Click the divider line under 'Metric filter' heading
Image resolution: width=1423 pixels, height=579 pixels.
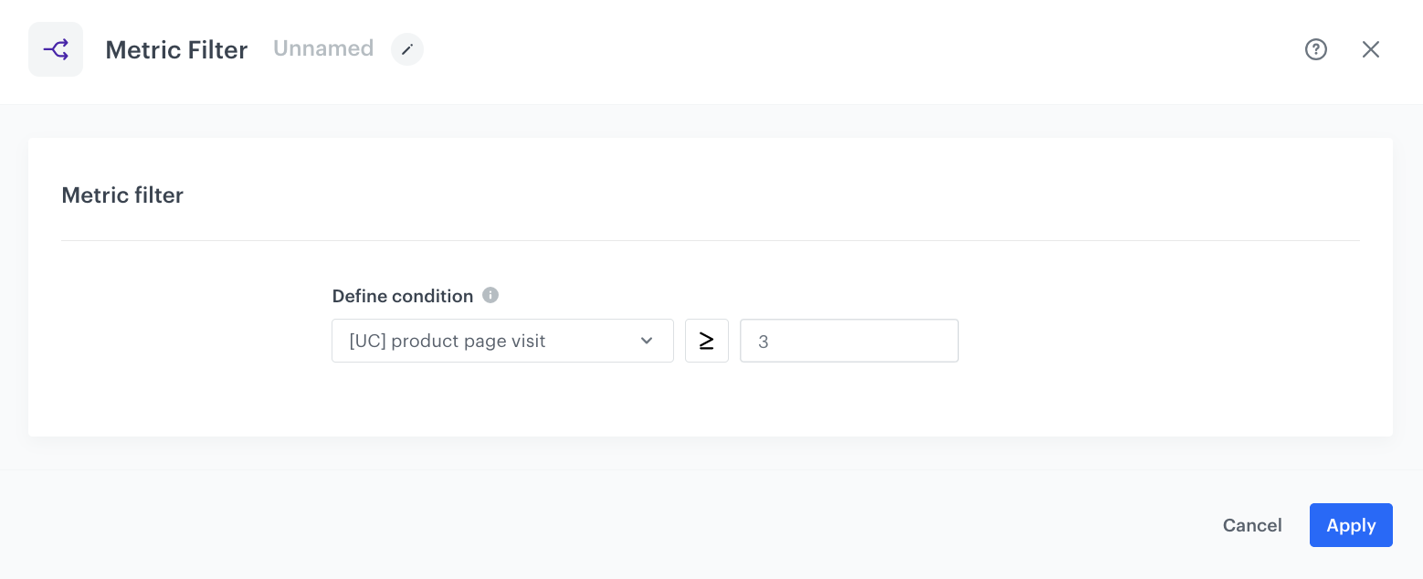click(x=711, y=241)
